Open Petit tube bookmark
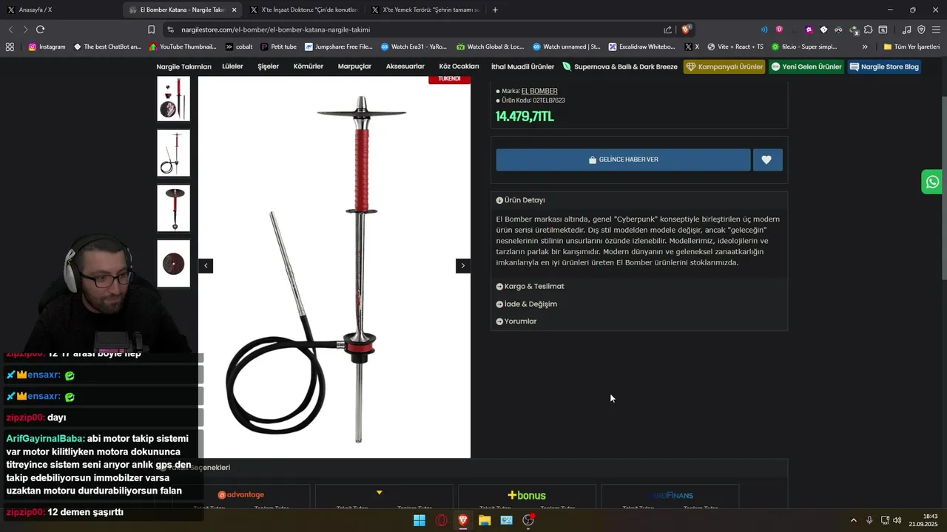Image resolution: width=947 pixels, height=532 pixels. 278,47
